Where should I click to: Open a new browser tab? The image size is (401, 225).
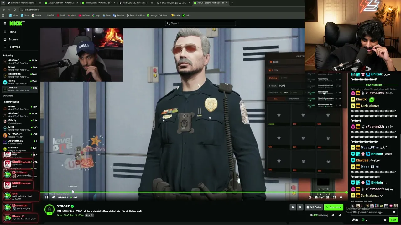click(232, 3)
